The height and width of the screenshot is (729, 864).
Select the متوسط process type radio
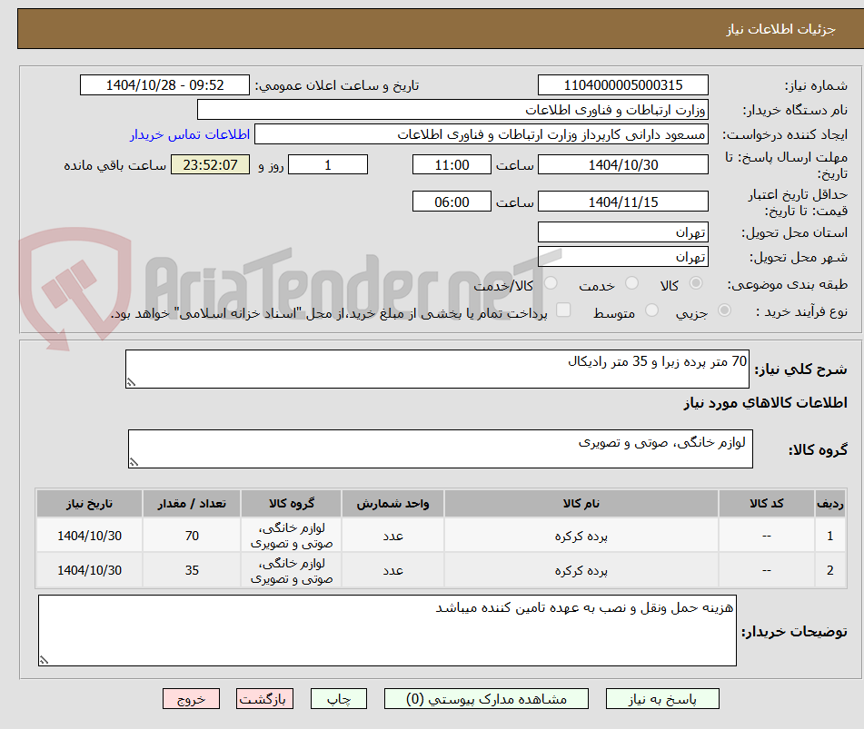coord(651,310)
